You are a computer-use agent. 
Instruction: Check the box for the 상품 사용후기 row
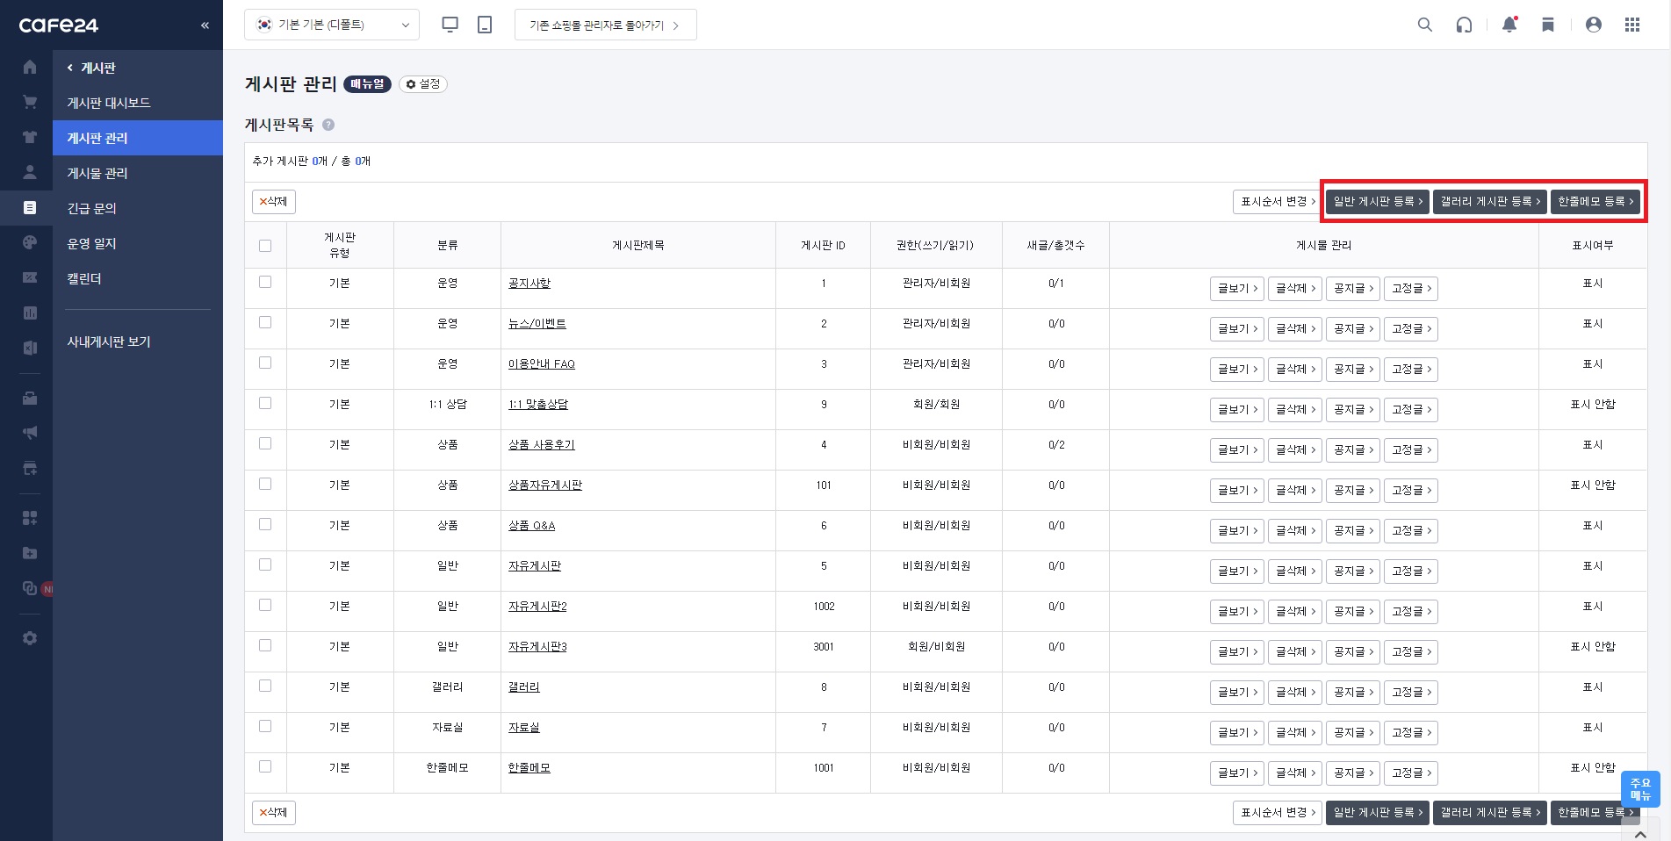265,443
